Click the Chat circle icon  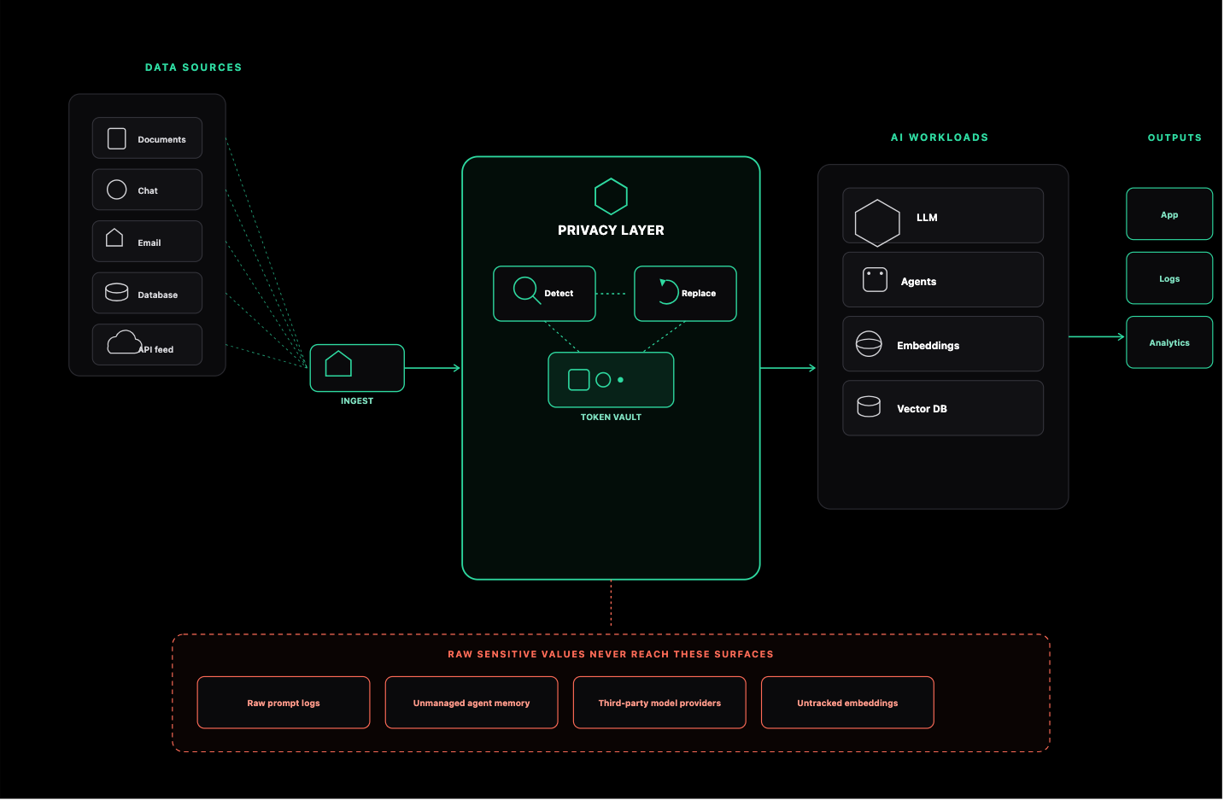click(x=117, y=190)
